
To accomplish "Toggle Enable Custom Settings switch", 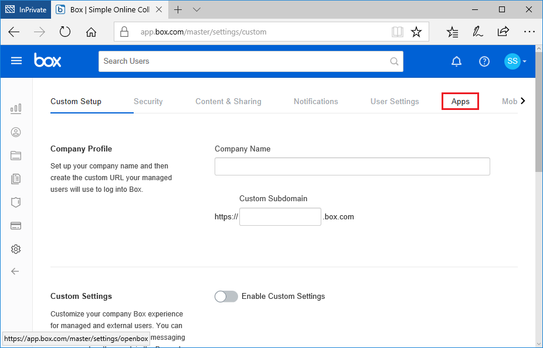I will [x=226, y=296].
